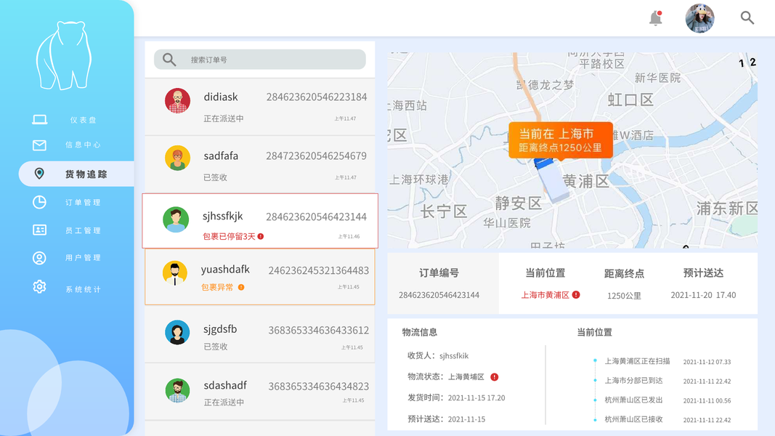775x436 pixels.
Task: Click the gear icon for 系统统计
Action: tap(39, 287)
